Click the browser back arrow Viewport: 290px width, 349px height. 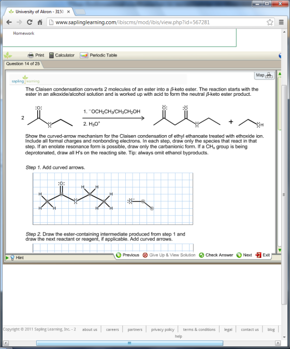click(9, 22)
